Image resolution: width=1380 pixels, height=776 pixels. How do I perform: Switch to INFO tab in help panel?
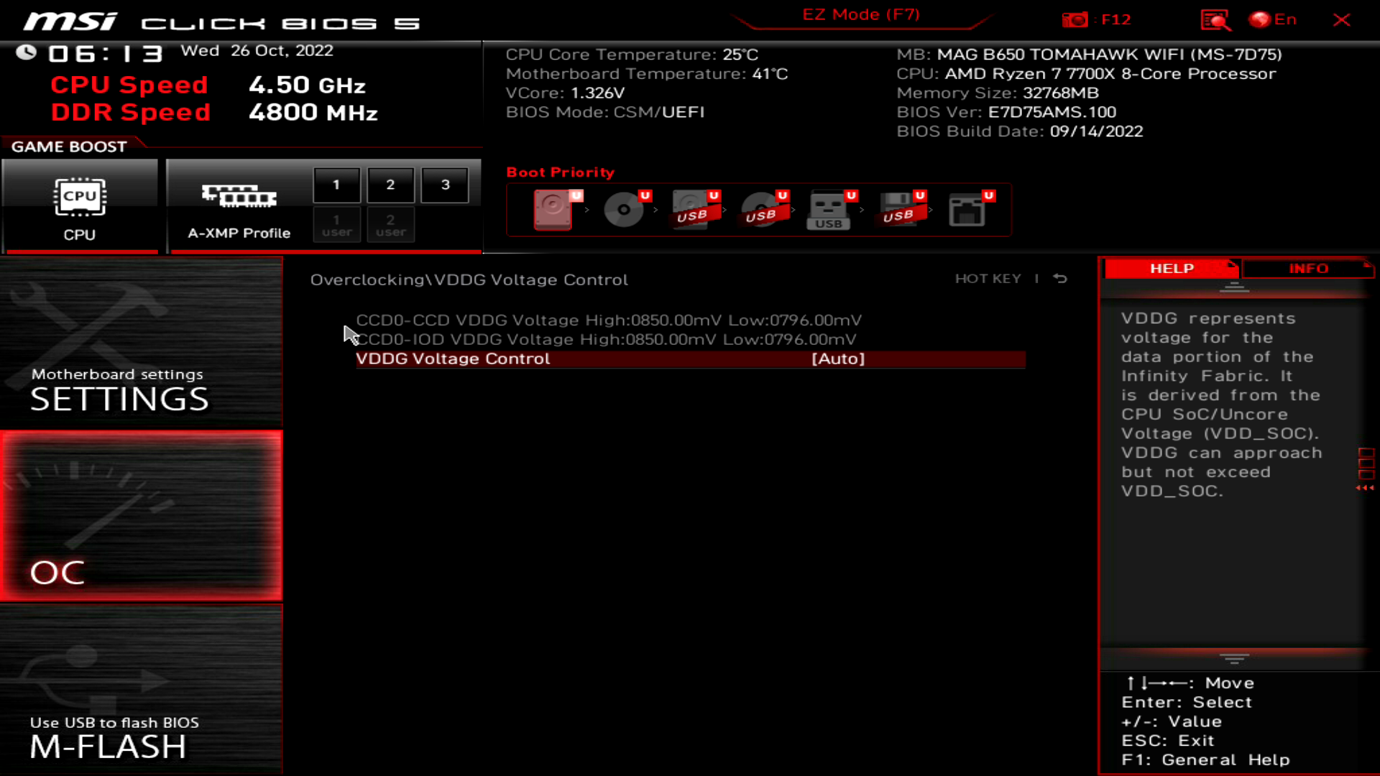coord(1308,268)
